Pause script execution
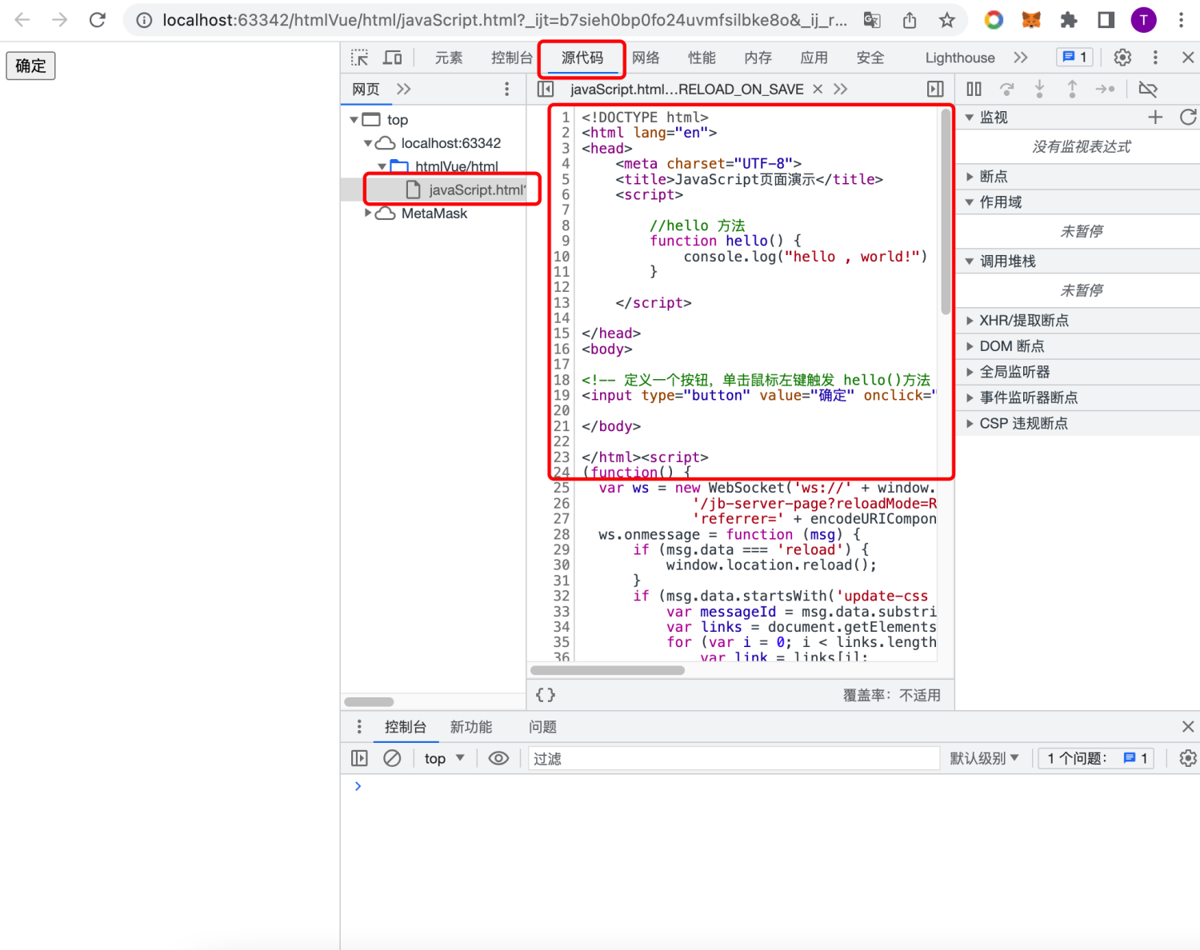Screen dimensions: 1200x950 point(974,89)
